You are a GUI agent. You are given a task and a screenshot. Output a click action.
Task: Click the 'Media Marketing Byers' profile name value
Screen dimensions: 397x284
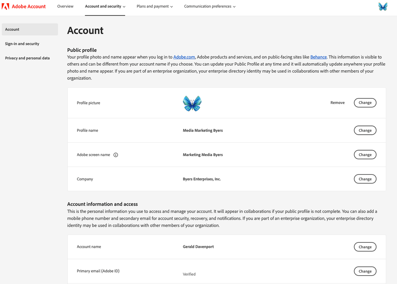point(203,130)
